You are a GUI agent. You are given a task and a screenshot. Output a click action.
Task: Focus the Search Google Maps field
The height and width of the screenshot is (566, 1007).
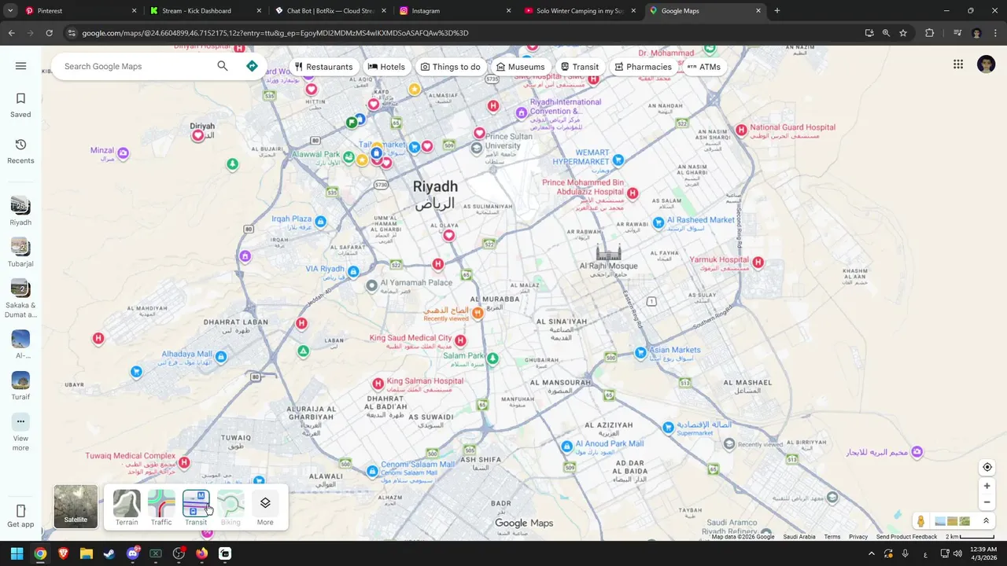(x=138, y=66)
